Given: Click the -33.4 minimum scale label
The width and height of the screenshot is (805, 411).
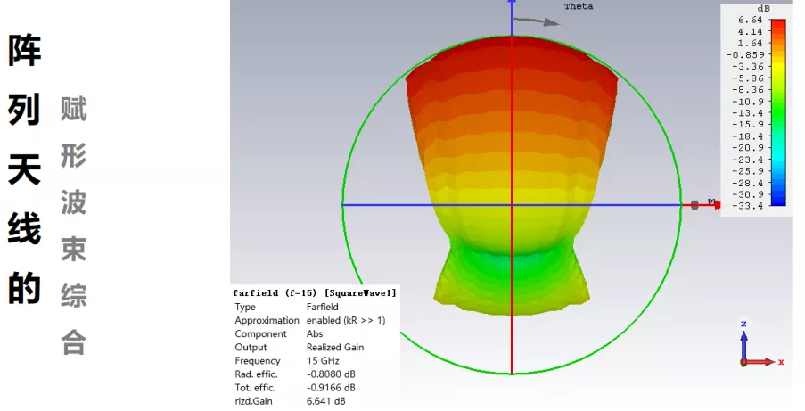Looking at the screenshot, I should click(747, 206).
